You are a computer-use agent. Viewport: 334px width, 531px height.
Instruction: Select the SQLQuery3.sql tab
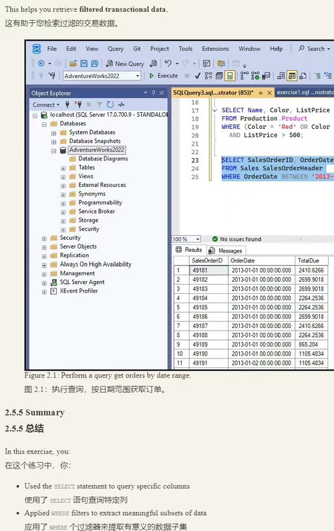point(213,92)
